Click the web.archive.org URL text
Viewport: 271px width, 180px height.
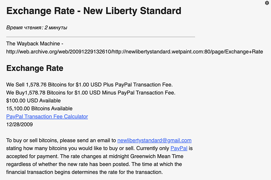(x=135, y=52)
